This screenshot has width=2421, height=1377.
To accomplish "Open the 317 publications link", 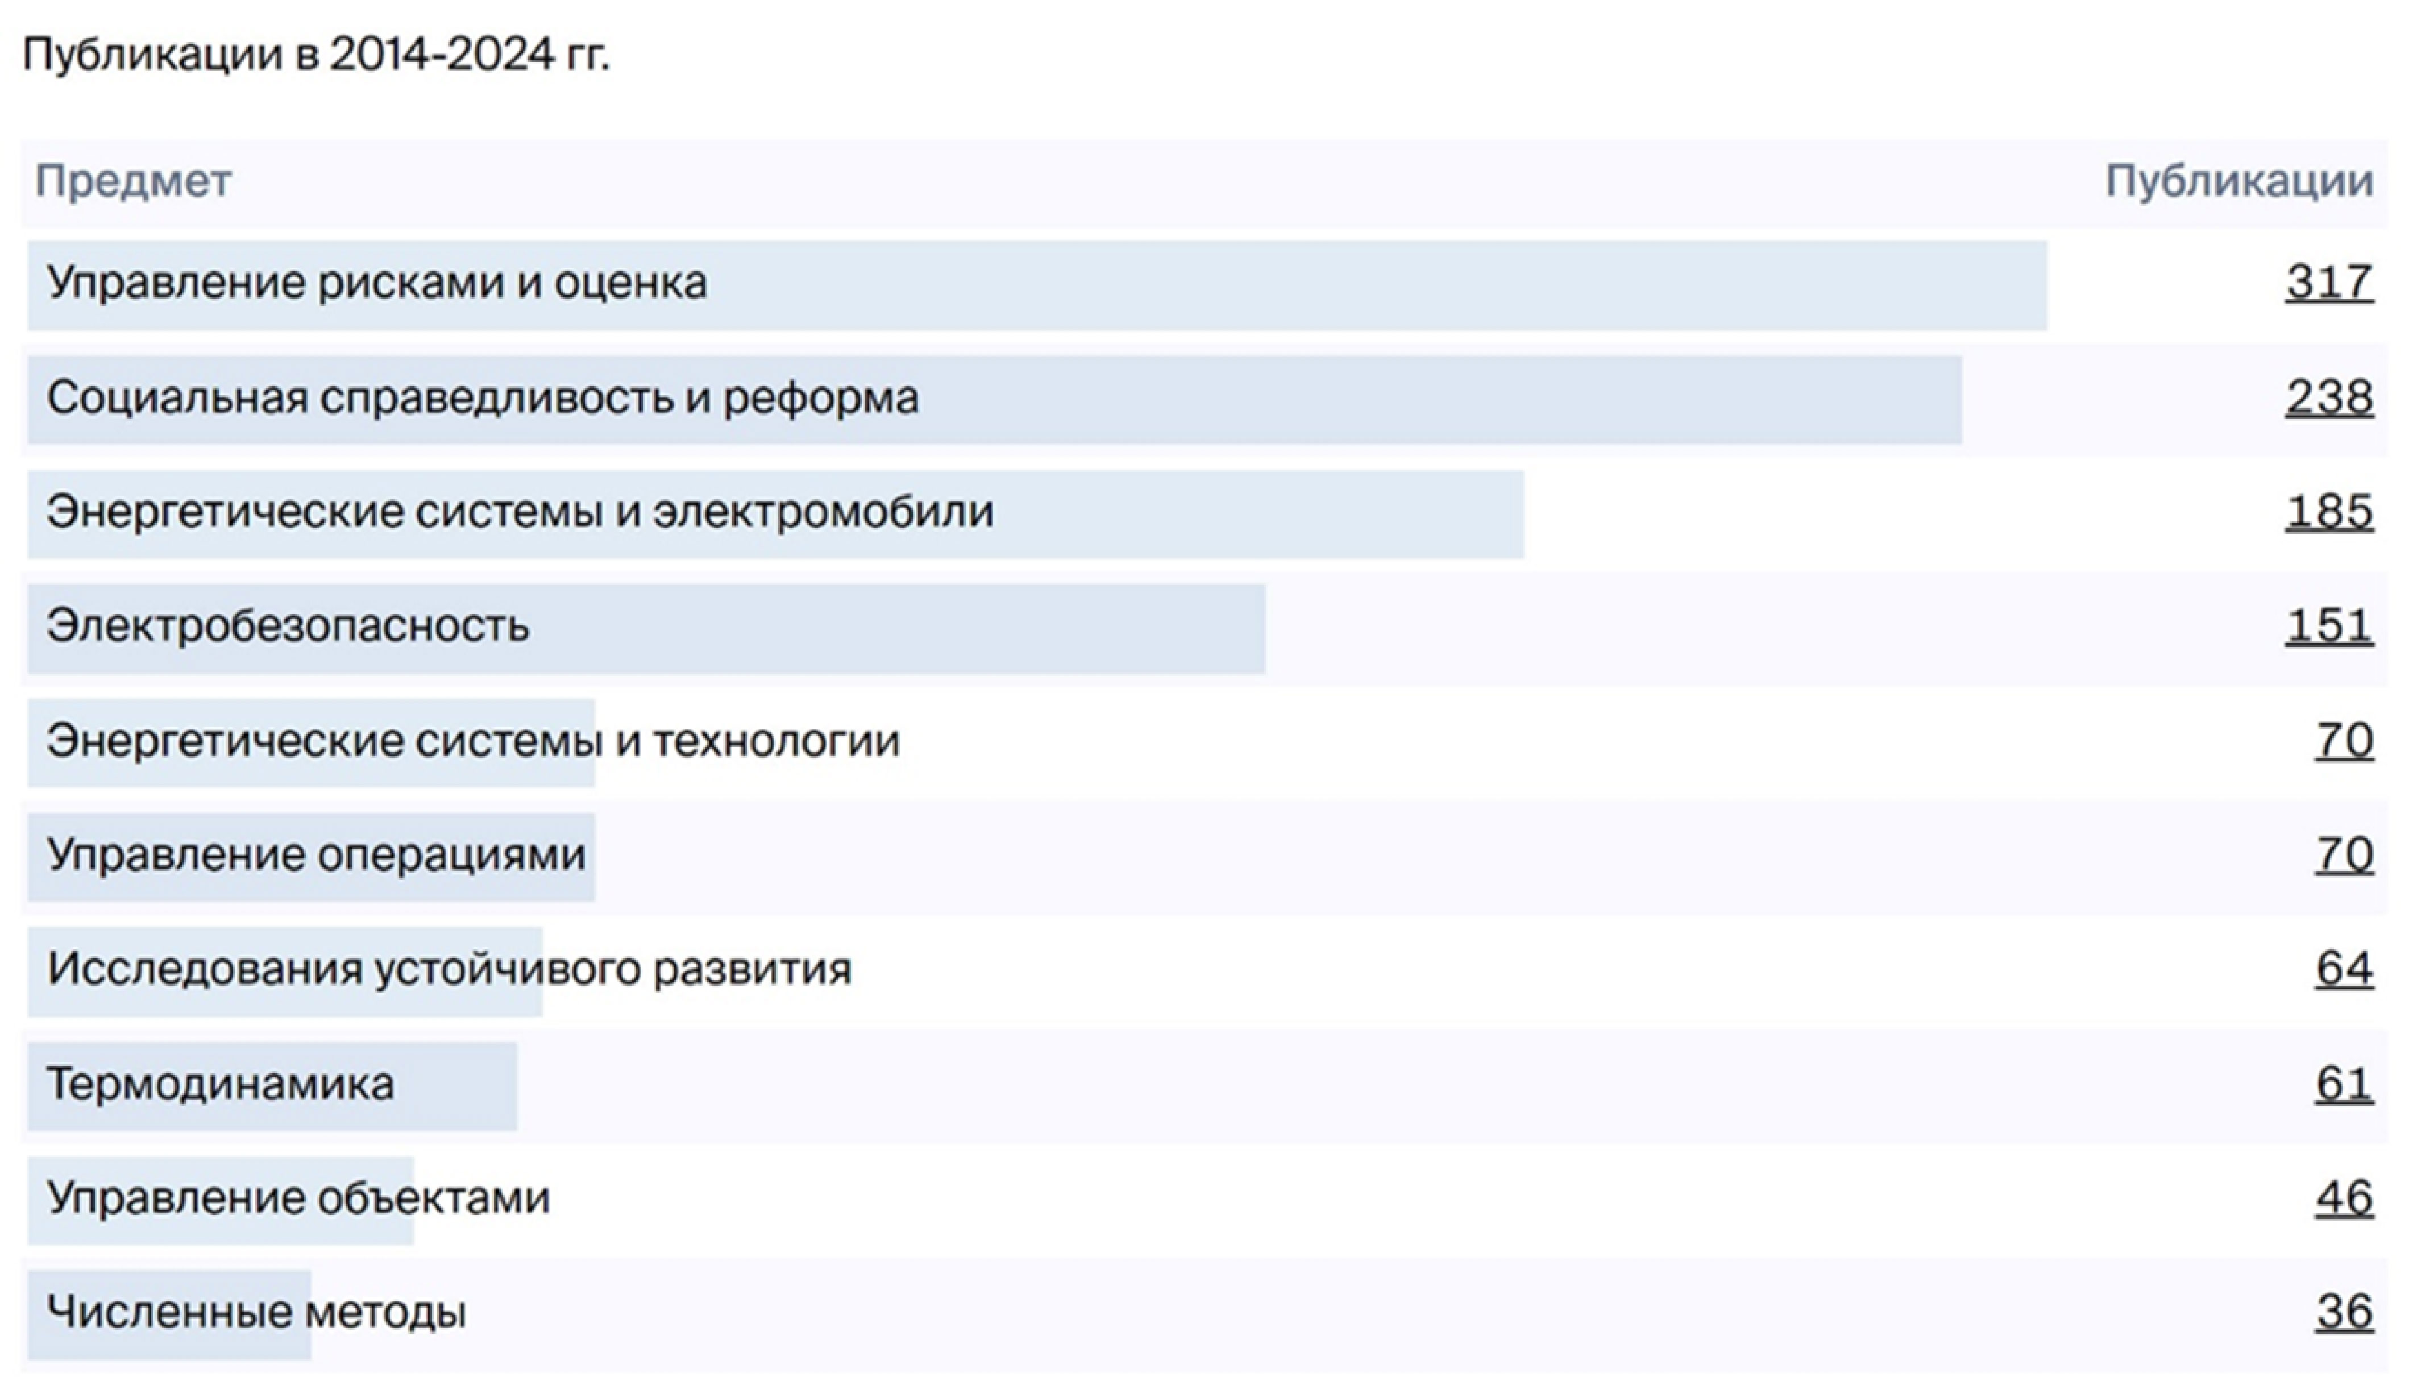I will [2328, 283].
